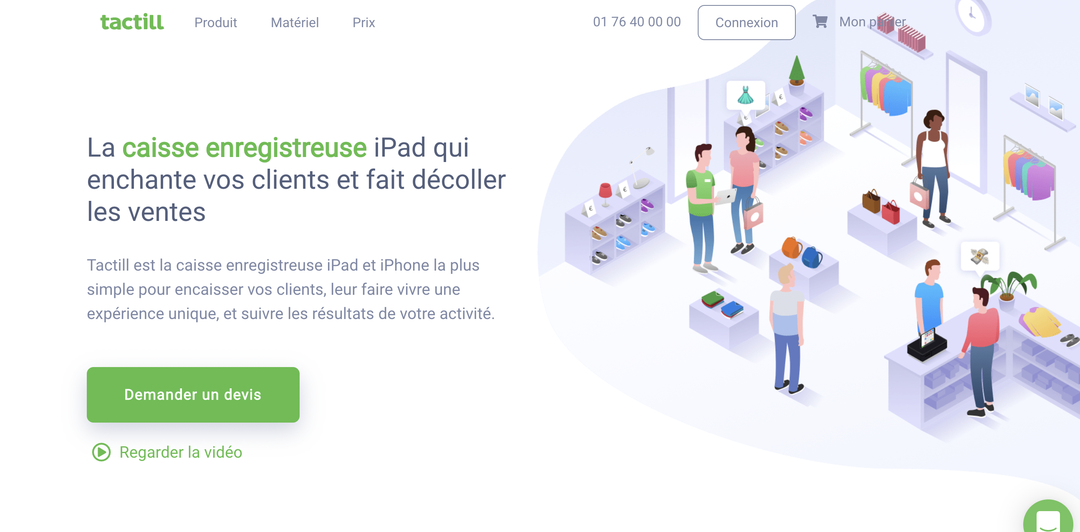Click the Connexion bordered button

747,23
